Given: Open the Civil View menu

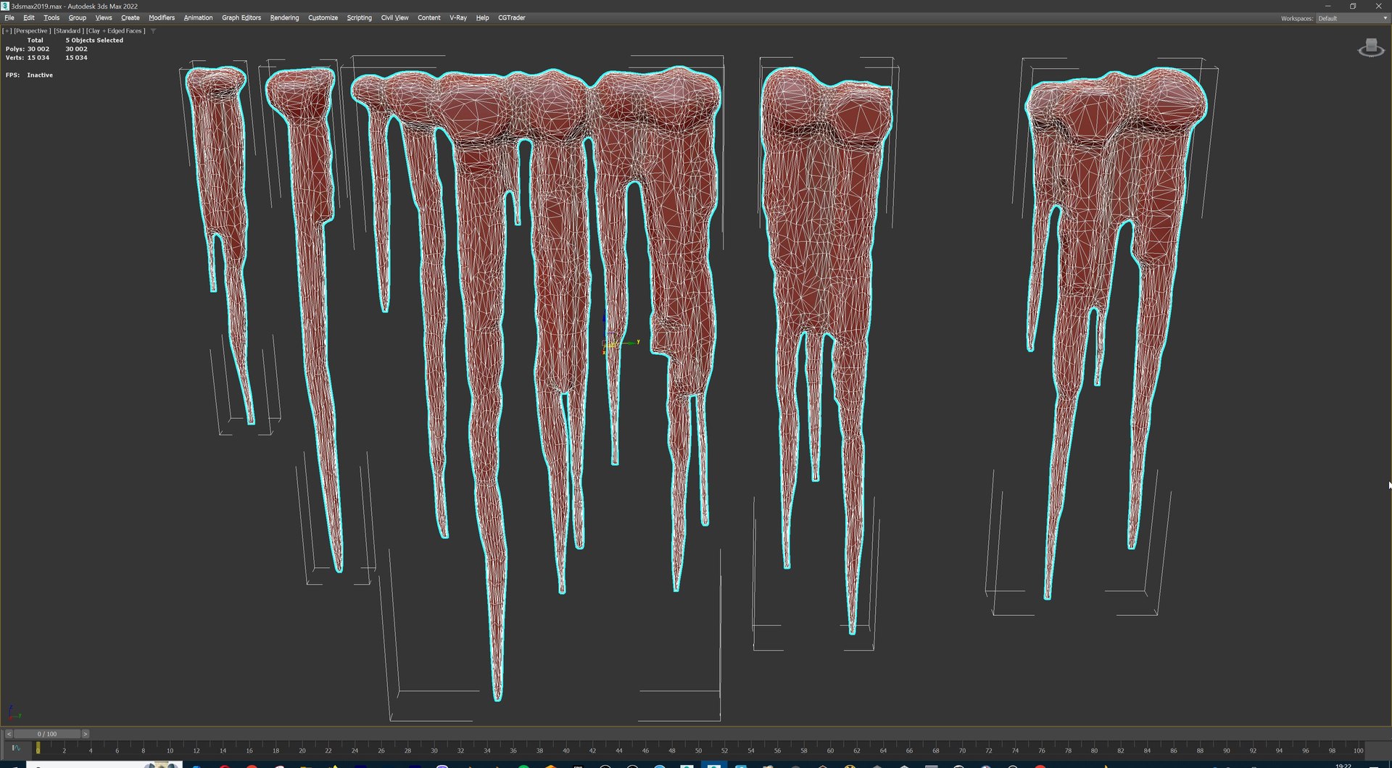Looking at the screenshot, I should click(394, 17).
